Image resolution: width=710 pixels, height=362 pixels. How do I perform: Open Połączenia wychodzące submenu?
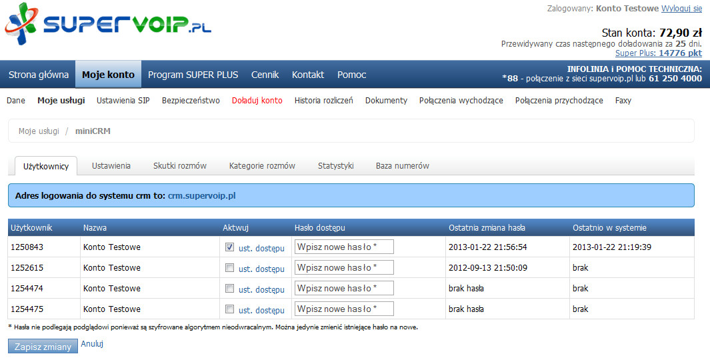point(461,101)
